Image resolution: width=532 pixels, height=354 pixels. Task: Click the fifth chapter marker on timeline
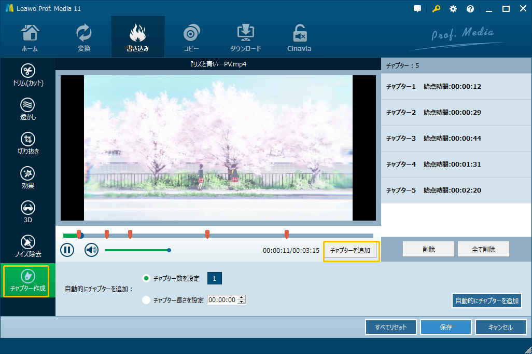coord(287,234)
